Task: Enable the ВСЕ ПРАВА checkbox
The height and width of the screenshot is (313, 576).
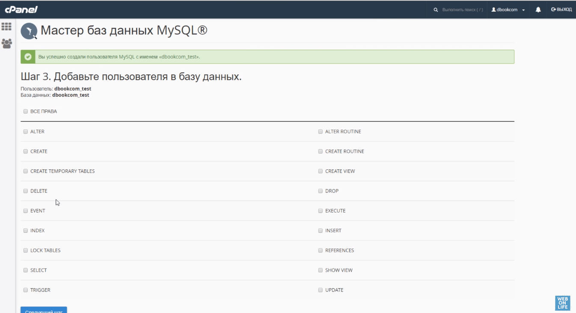Action: (x=26, y=111)
